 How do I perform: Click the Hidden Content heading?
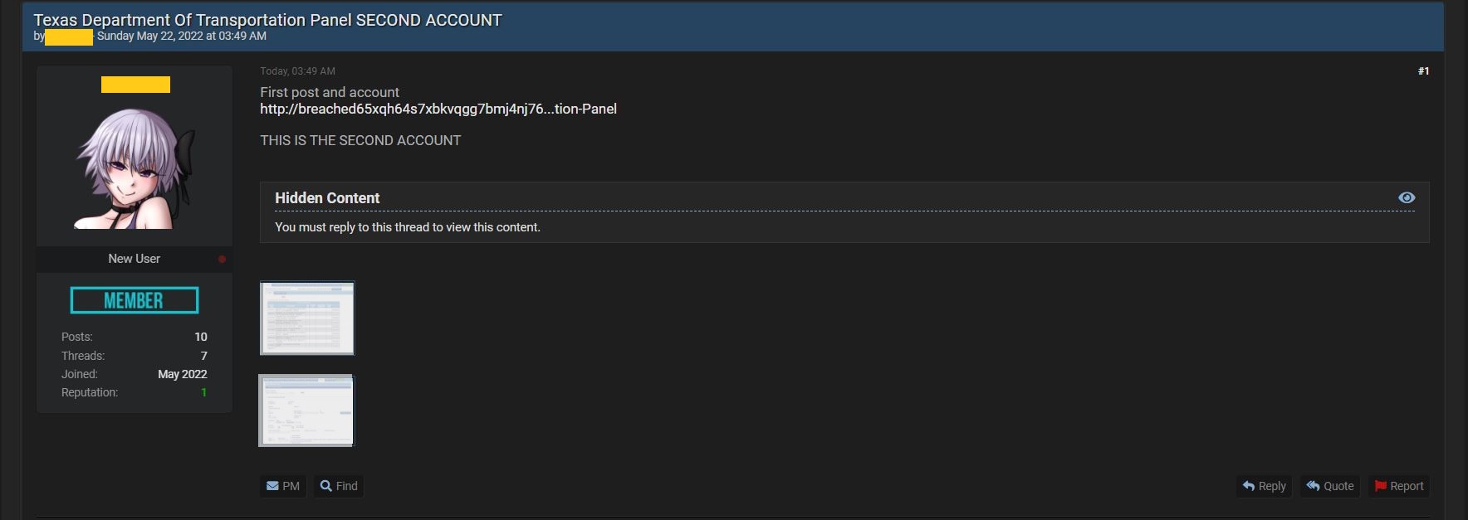pyautogui.click(x=327, y=198)
